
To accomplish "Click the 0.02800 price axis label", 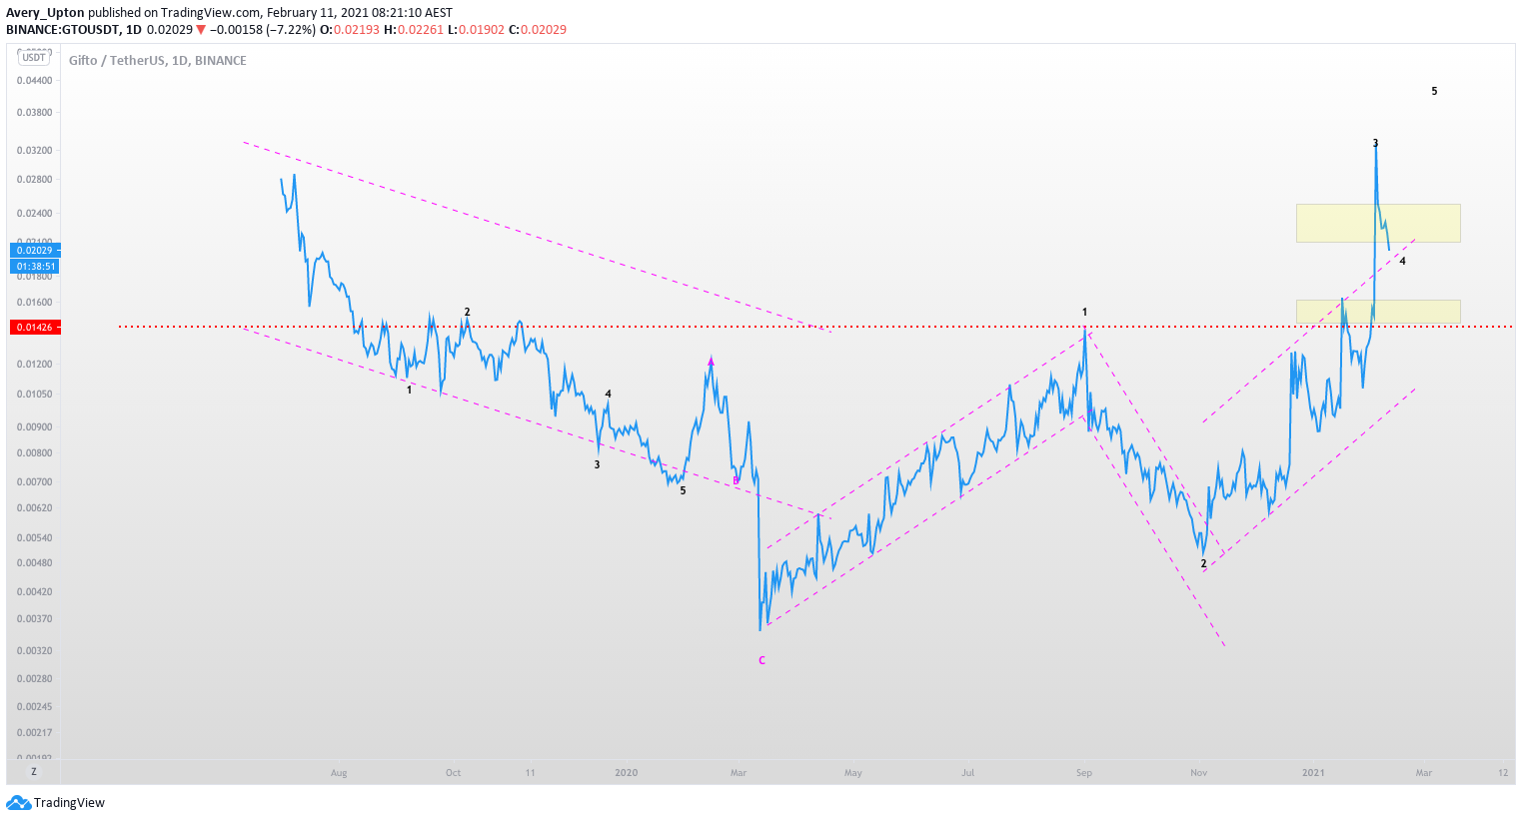I will click(x=34, y=180).
